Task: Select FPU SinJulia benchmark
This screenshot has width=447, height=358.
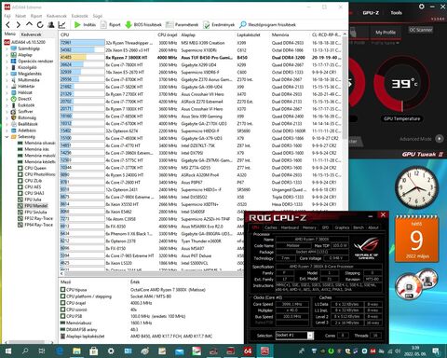Action: click(x=35, y=212)
